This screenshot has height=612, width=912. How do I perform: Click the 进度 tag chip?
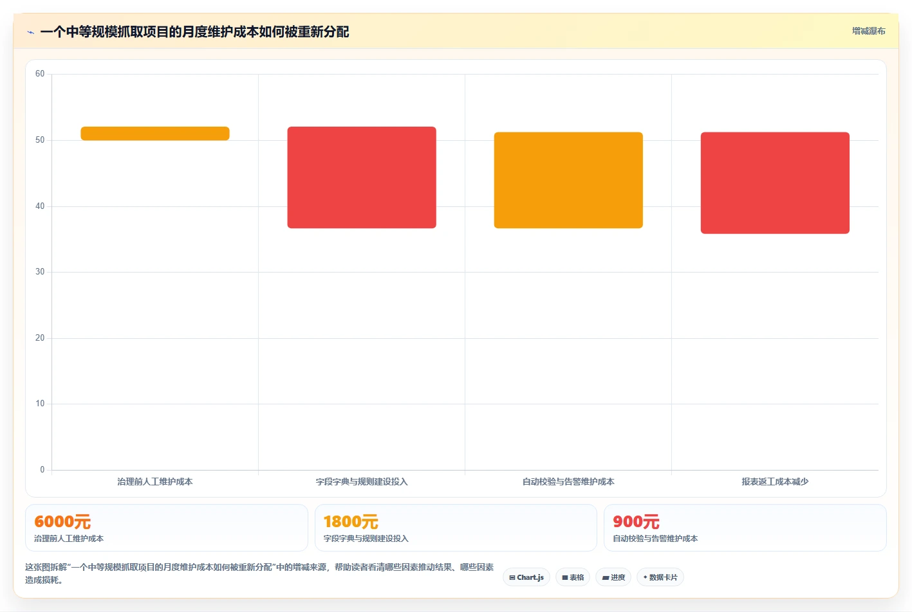coord(613,577)
